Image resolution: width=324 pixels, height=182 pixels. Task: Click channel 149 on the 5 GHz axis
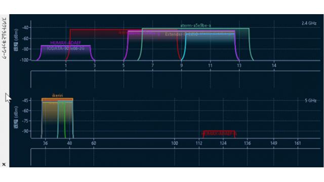(x=273, y=143)
